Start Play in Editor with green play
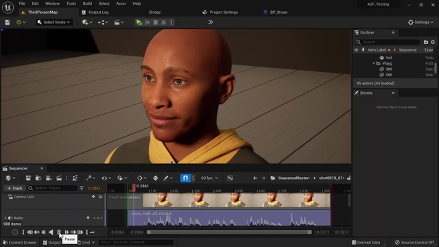This screenshot has height=247, width=439. pos(139,22)
